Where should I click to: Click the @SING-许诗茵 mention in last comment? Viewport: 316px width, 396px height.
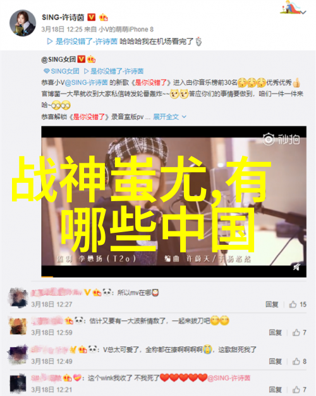pos(229,378)
